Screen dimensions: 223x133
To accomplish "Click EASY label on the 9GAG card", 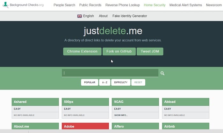I will (x=118, y=109).
